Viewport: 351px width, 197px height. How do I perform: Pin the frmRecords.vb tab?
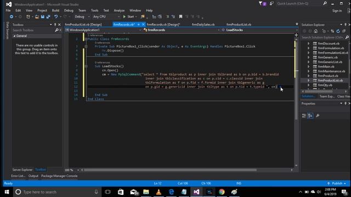(139, 25)
